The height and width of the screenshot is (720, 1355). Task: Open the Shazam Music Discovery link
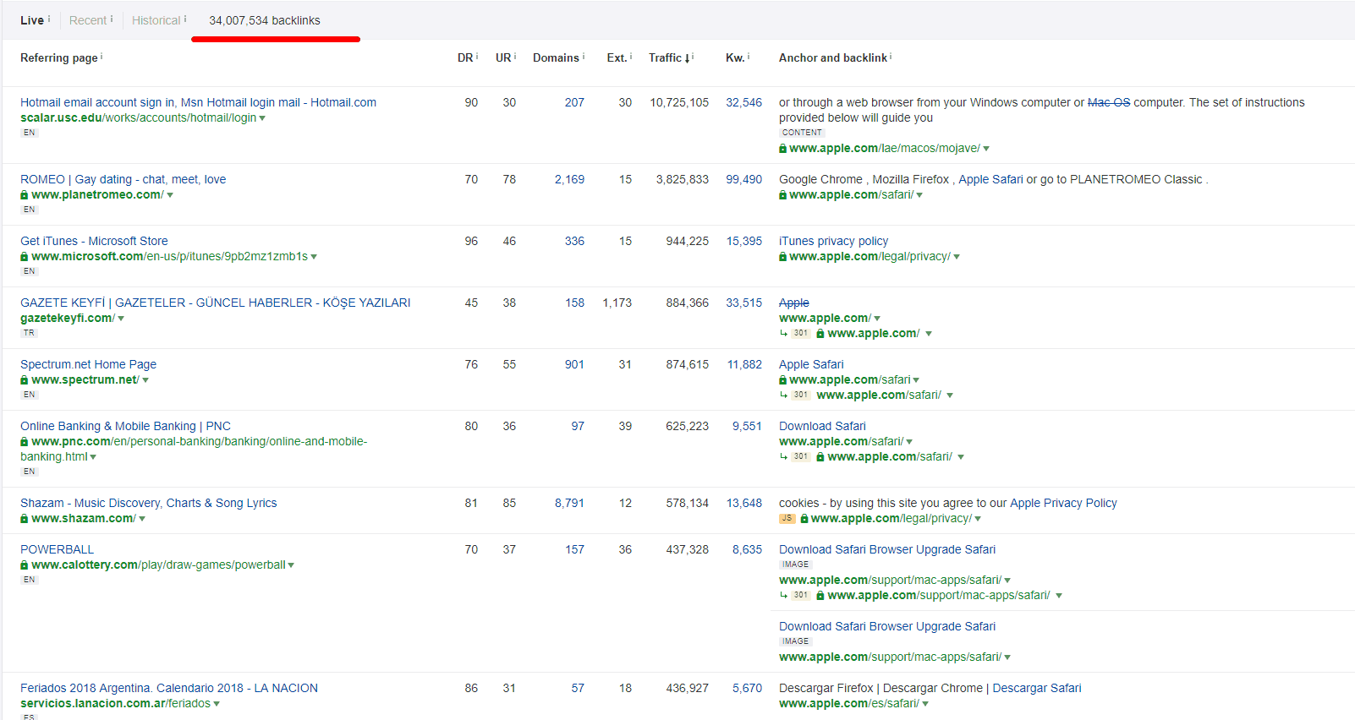click(x=148, y=503)
